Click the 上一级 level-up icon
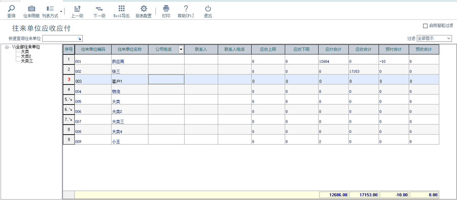Image resolution: width=457 pixels, height=200 pixels. [77, 9]
